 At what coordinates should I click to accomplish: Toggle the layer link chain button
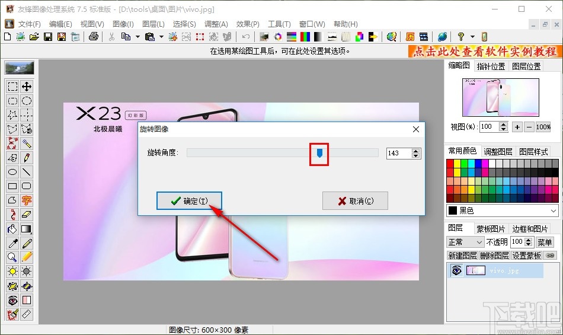click(x=550, y=256)
